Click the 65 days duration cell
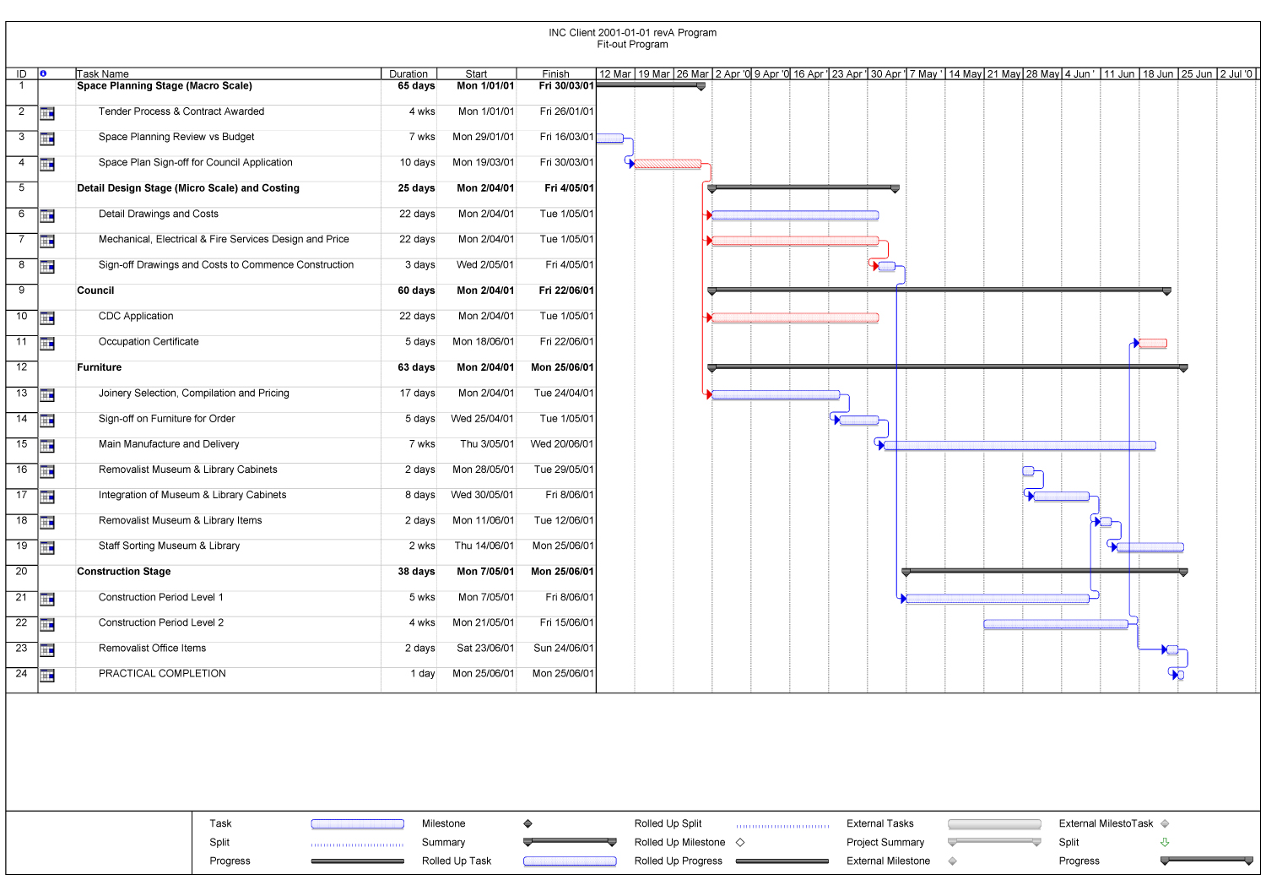This screenshot has width=1266, height=896. tap(416, 86)
